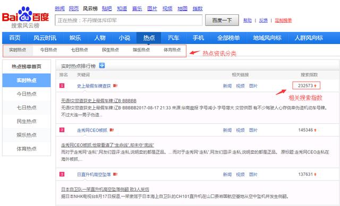Select 人群风向标 in the blue menu

coord(309,38)
